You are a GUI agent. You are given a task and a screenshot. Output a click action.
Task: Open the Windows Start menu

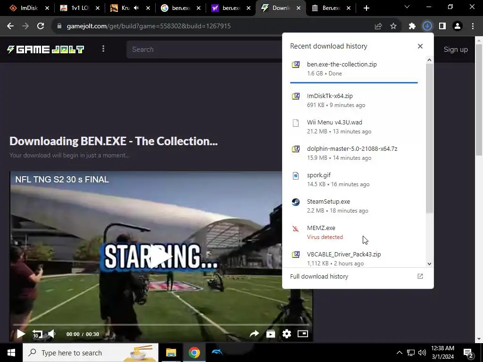pos(11,353)
